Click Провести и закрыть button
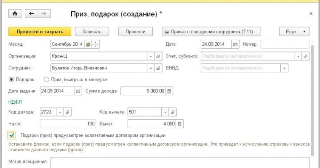 click(x=40, y=31)
